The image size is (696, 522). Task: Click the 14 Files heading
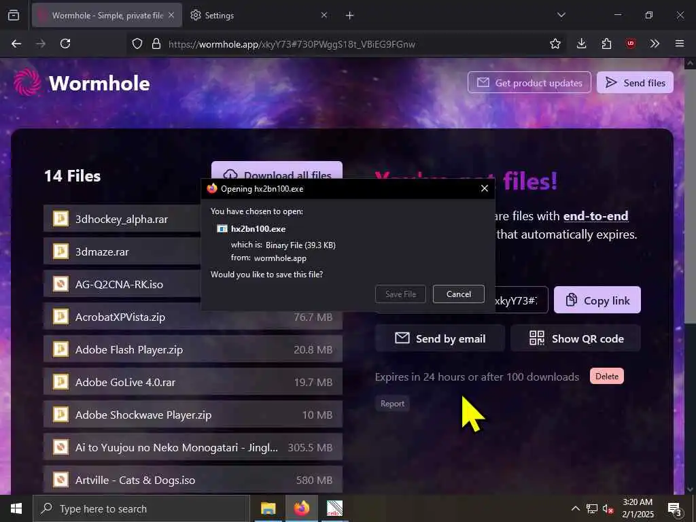tap(72, 176)
